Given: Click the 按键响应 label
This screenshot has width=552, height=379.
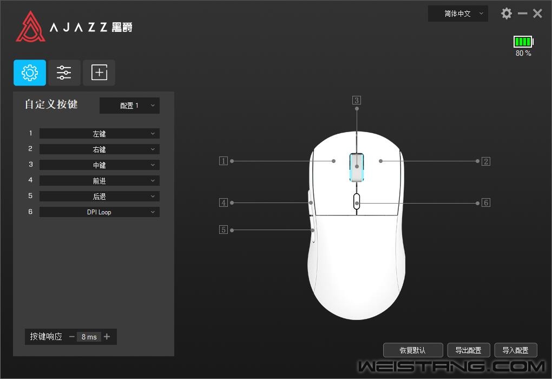Looking at the screenshot, I should tap(46, 337).
